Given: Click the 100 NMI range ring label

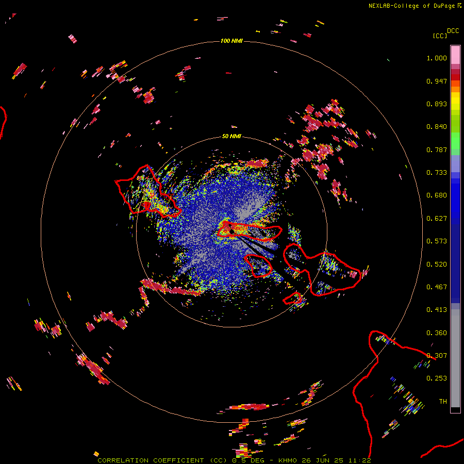Looking at the screenshot, I should click(231, 41).
